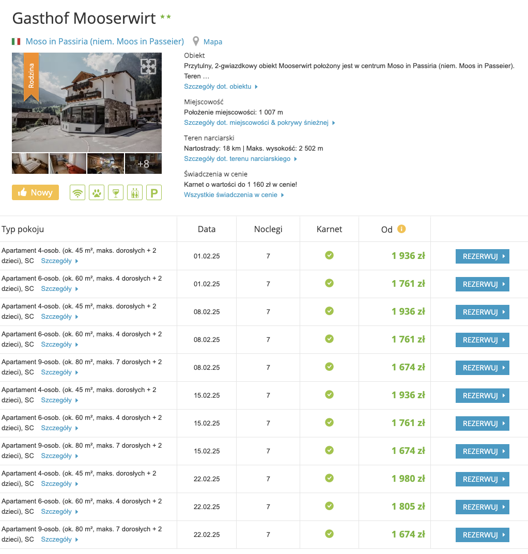Click REZERWUJ for 22.02.25 at 1 805 zł

click(483, 507)
